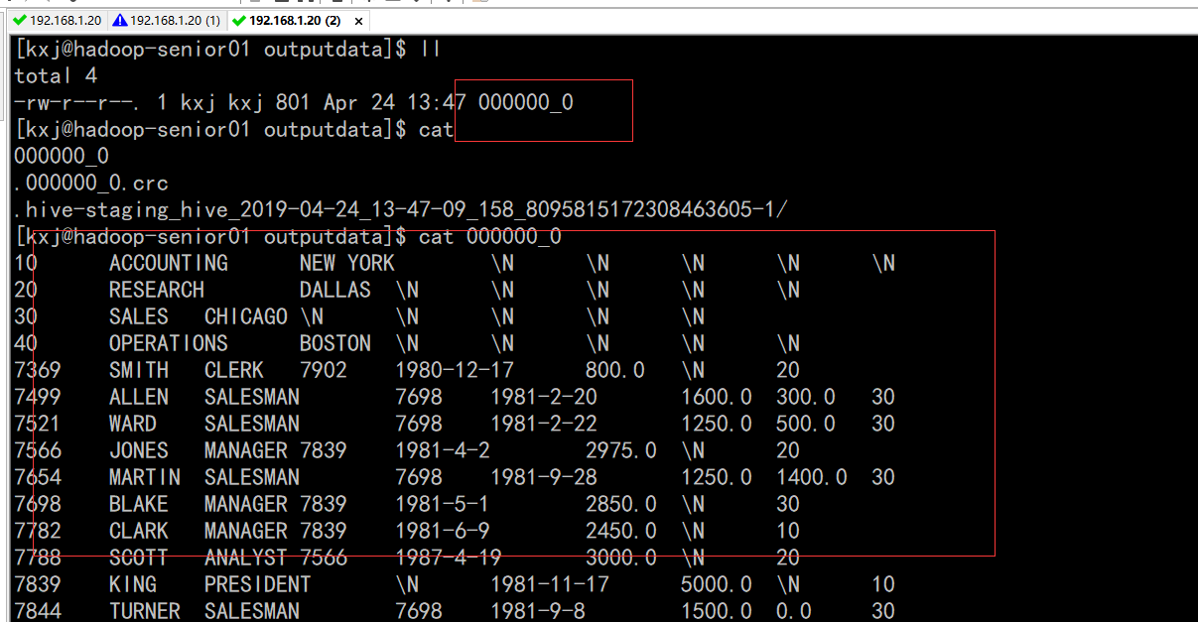Click employee name 'TURNER'
The height and width of the screenshot is (622, 1198).
(145, 611)
